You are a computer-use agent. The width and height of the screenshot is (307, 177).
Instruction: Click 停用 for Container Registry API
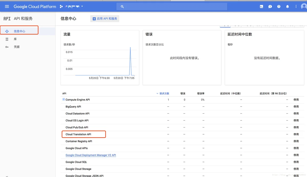[296, 141]
